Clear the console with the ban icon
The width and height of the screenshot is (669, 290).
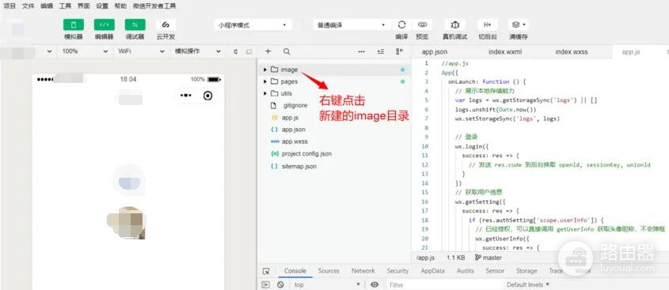pyautogui.click(x=280, y=284)
